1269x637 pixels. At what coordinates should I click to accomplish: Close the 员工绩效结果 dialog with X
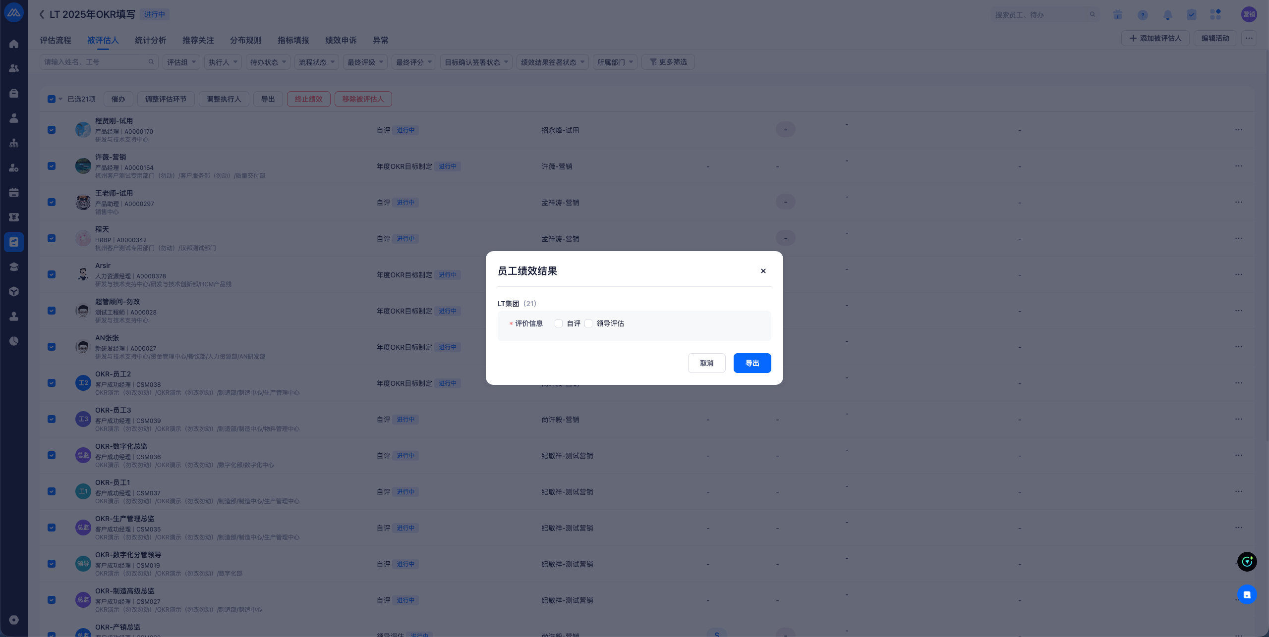[x=763, y=271]
